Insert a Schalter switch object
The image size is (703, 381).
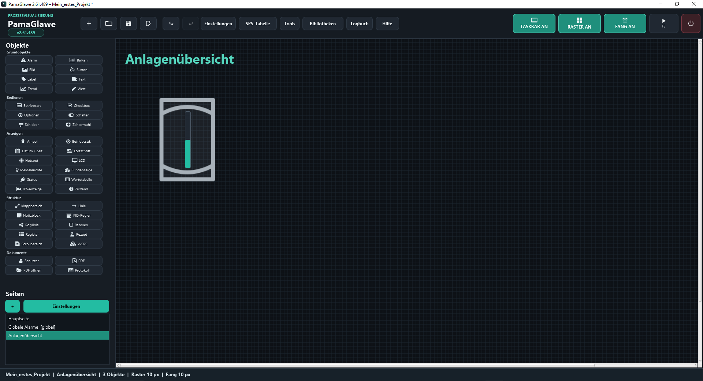79,115
